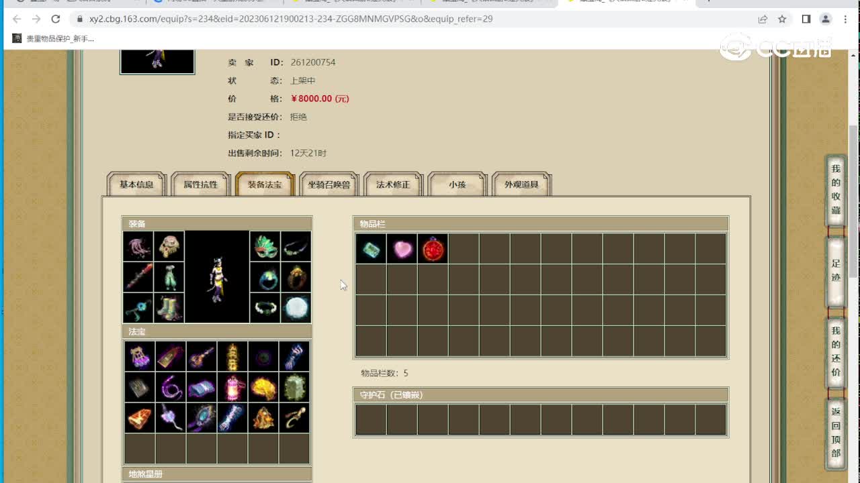Click the teal gem mirror 法宝 icon
The width and height of the screenshot is (860, 483).
(202, 418)
